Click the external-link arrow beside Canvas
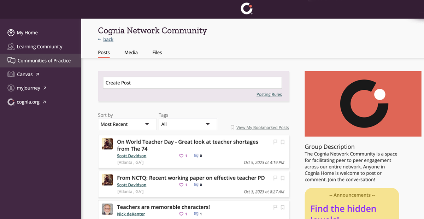This screenshot has width=424, height=219. (x=37, y=74)
